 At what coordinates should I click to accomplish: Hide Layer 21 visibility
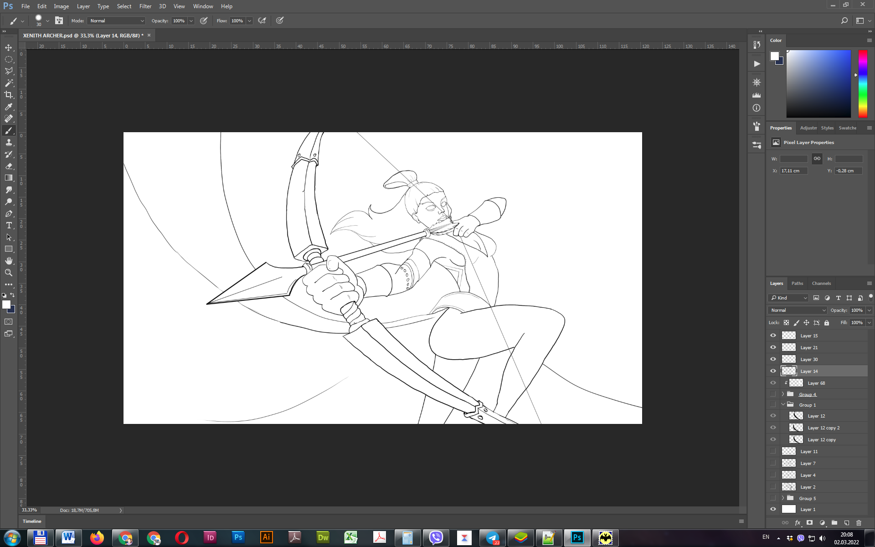pos(773,347)
